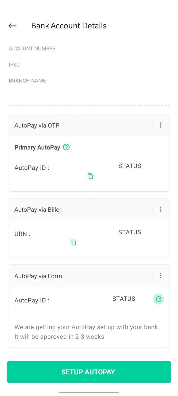This screenshot has width=178, height=396.
Task: Refresh the AutoPay via Form status
Action: [158, 299]
